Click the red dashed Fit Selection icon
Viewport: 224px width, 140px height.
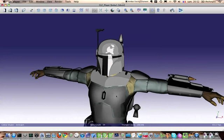pyautogui.click(x=87, y=10)
